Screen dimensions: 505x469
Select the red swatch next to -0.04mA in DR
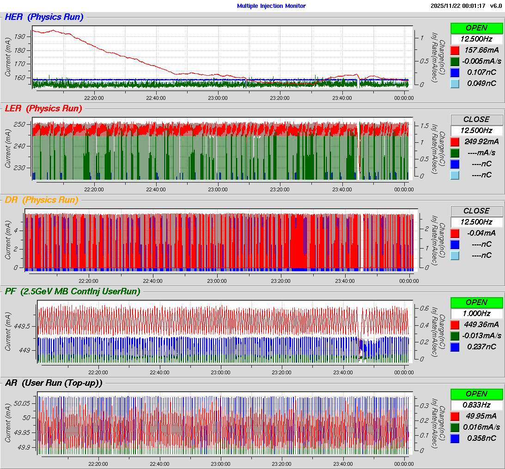coord(455,233)
